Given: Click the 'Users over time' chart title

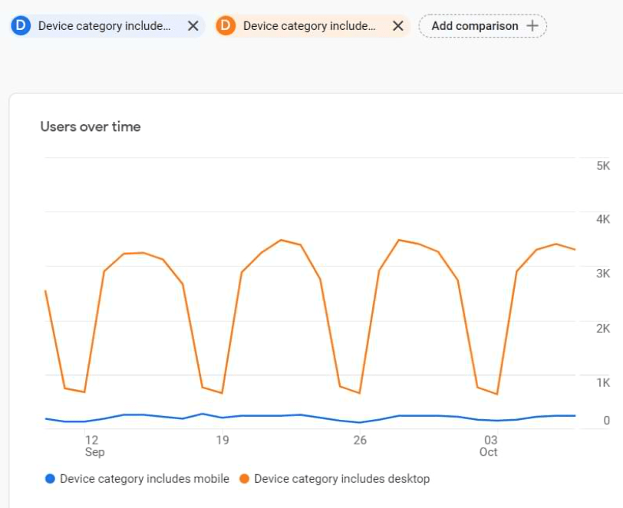Looking at the screenshot, I should (91, 126).
